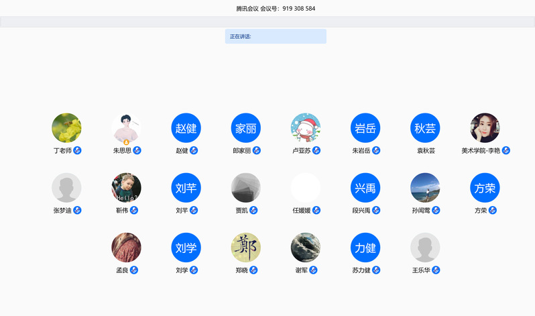Click the mic icon beside 段兴禹
This screenshot has width=535, height=316.
pos(376,210)
